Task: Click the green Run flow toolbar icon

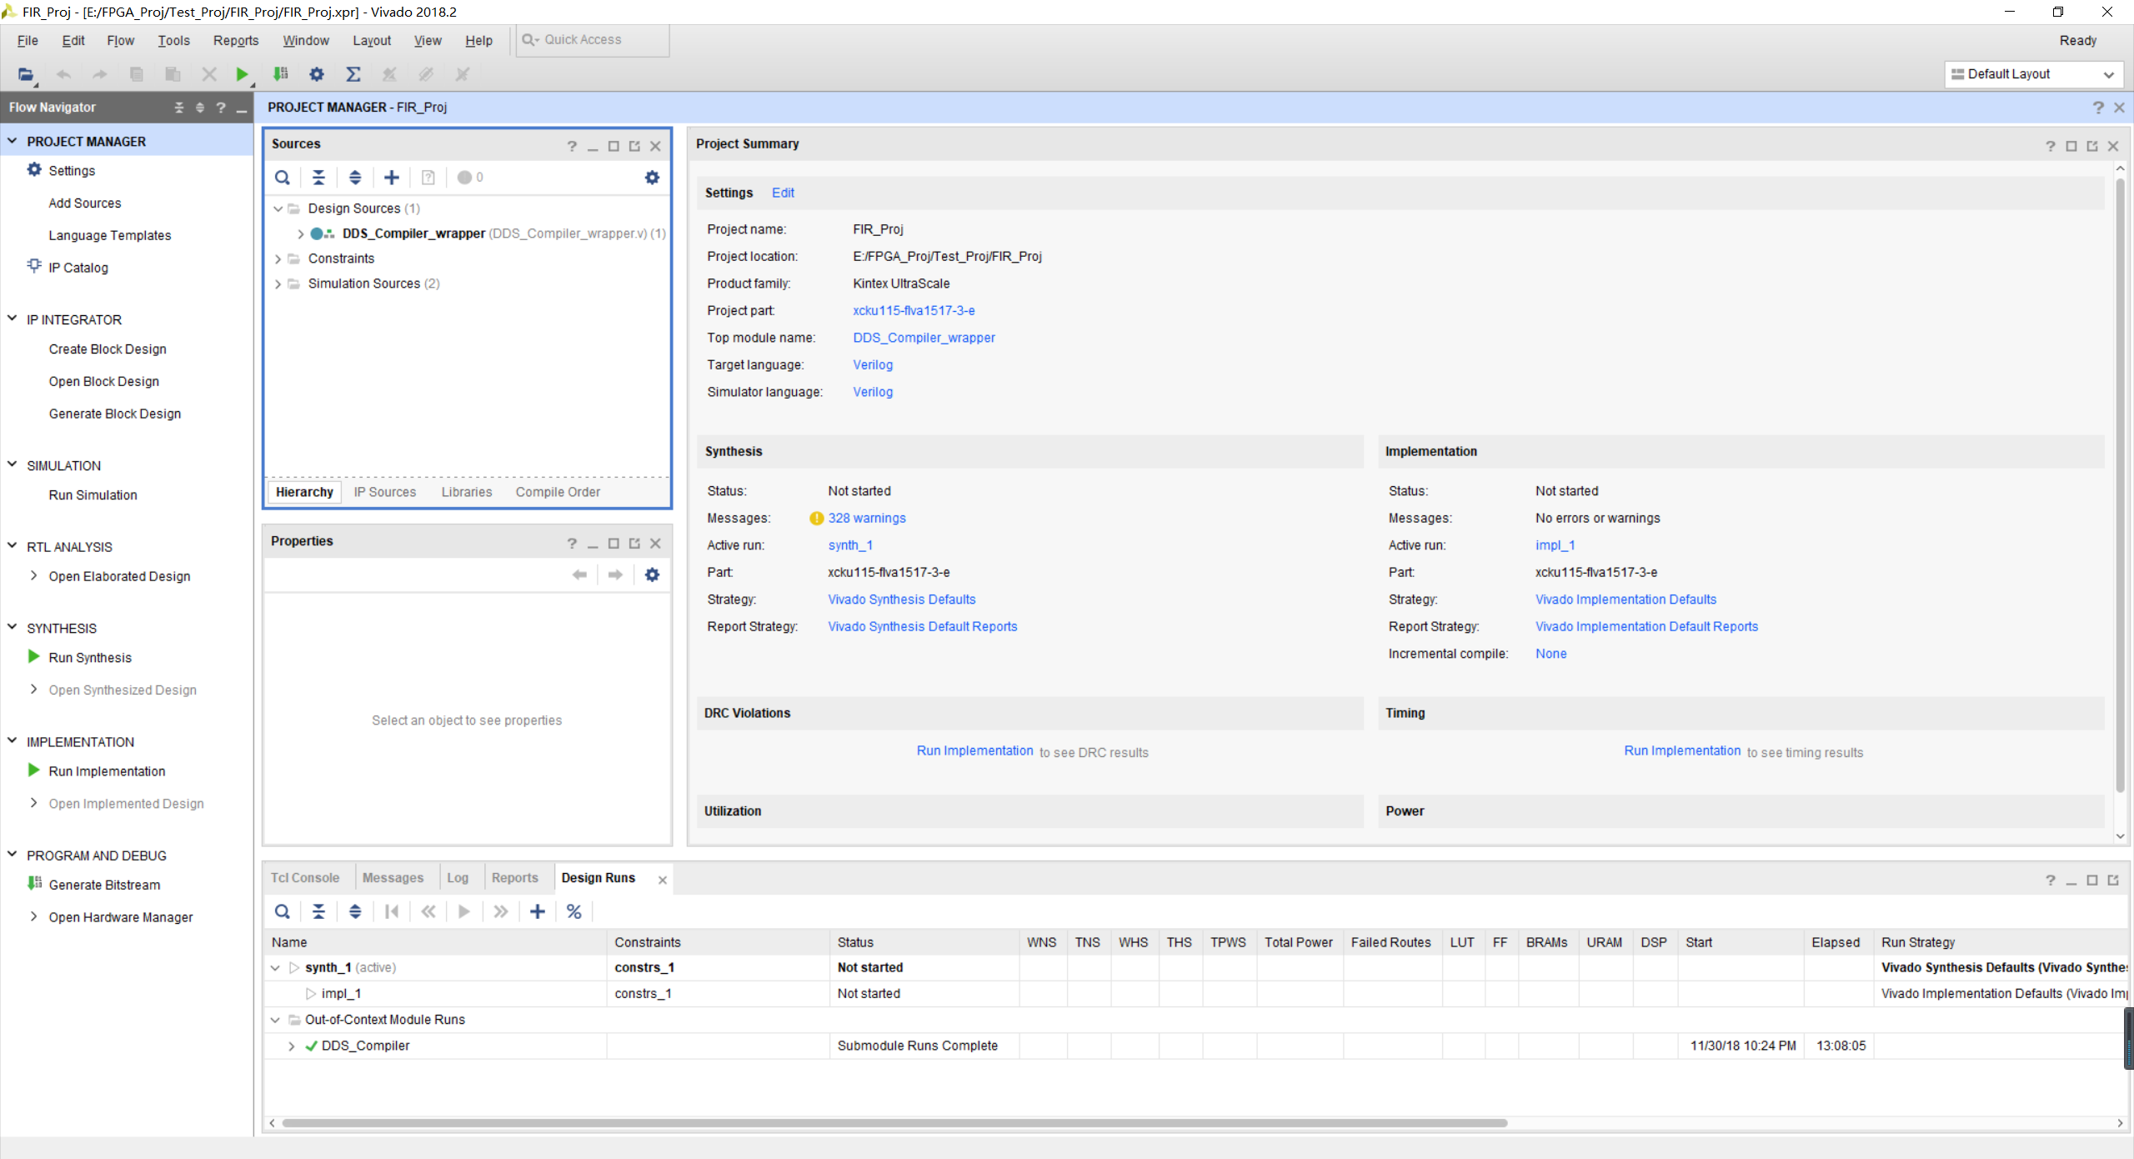Action: (x=242, y=74)
